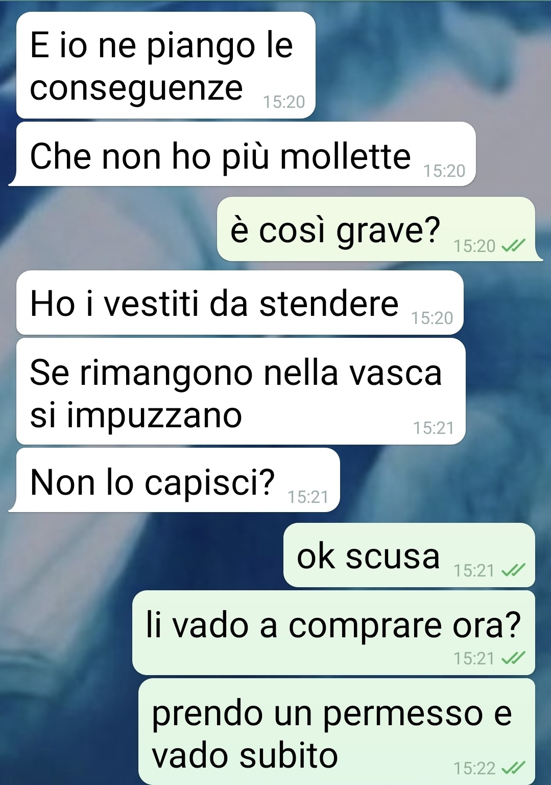Click the 15:20 timestamp after "stendere"
The height and width of the screenshot is (785, 551).
(432, 318)
